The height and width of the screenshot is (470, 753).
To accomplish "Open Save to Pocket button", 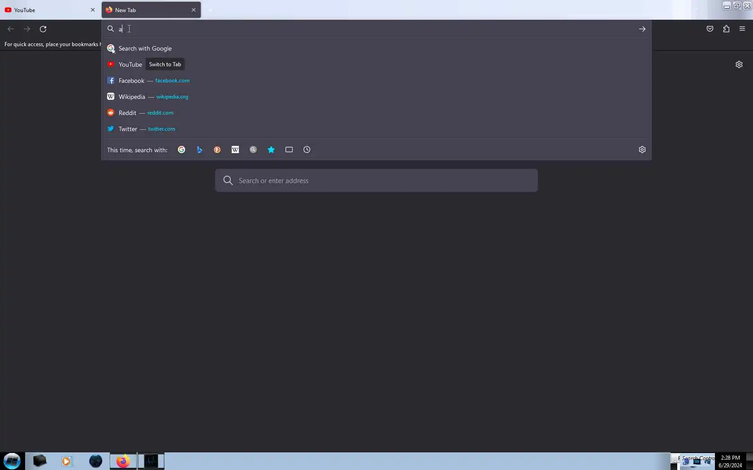I will click(710, 29).
